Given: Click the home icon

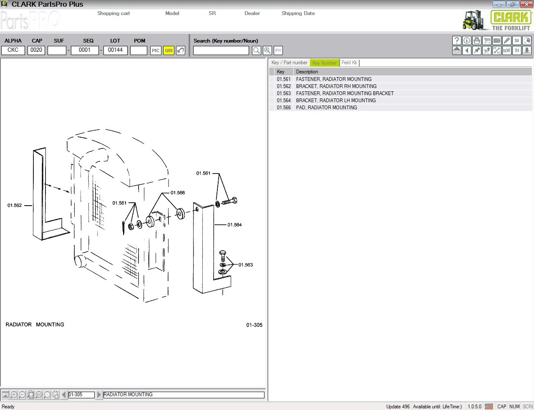Looking at the screenshot, I should point(456,50).
